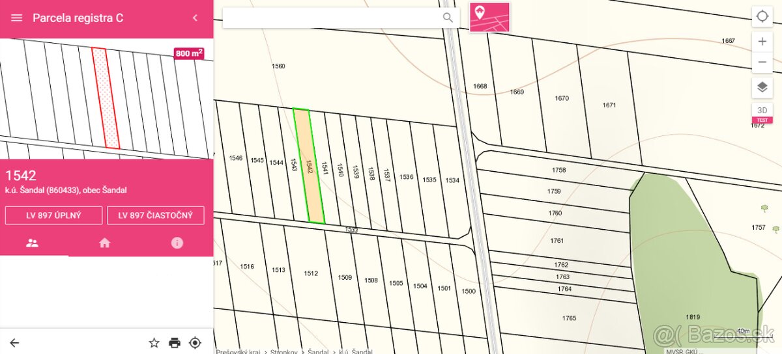Locate my position on map

762,17
